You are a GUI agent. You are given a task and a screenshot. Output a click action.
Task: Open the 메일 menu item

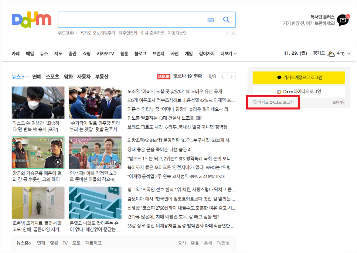30,54
